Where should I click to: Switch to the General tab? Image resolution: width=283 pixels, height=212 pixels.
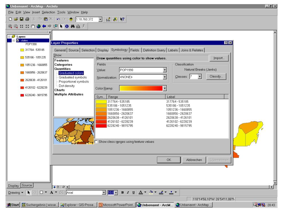(x=60, y=50)
